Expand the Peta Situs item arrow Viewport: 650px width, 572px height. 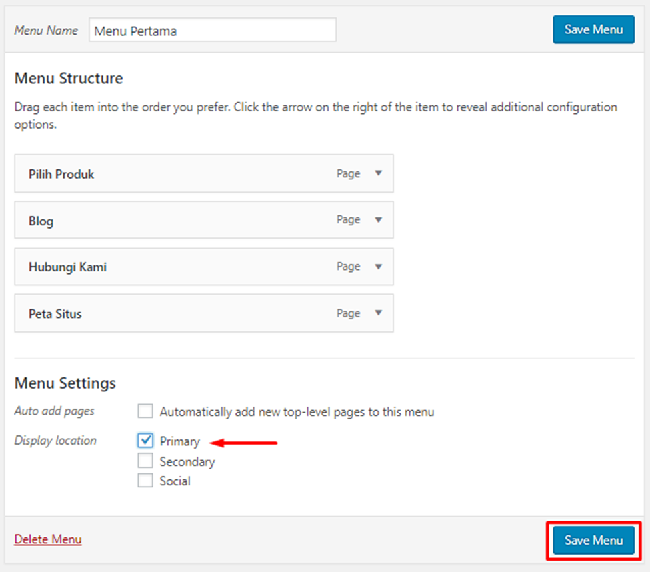378,313
